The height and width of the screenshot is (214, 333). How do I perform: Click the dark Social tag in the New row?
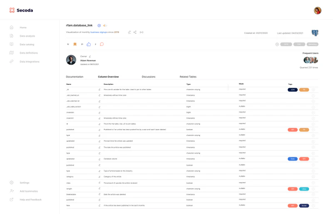point(304,206)
